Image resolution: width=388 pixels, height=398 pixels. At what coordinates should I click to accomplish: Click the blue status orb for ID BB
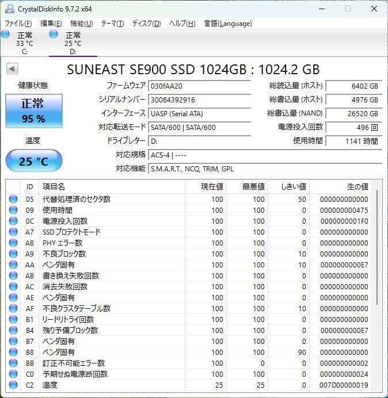[13, 363]
